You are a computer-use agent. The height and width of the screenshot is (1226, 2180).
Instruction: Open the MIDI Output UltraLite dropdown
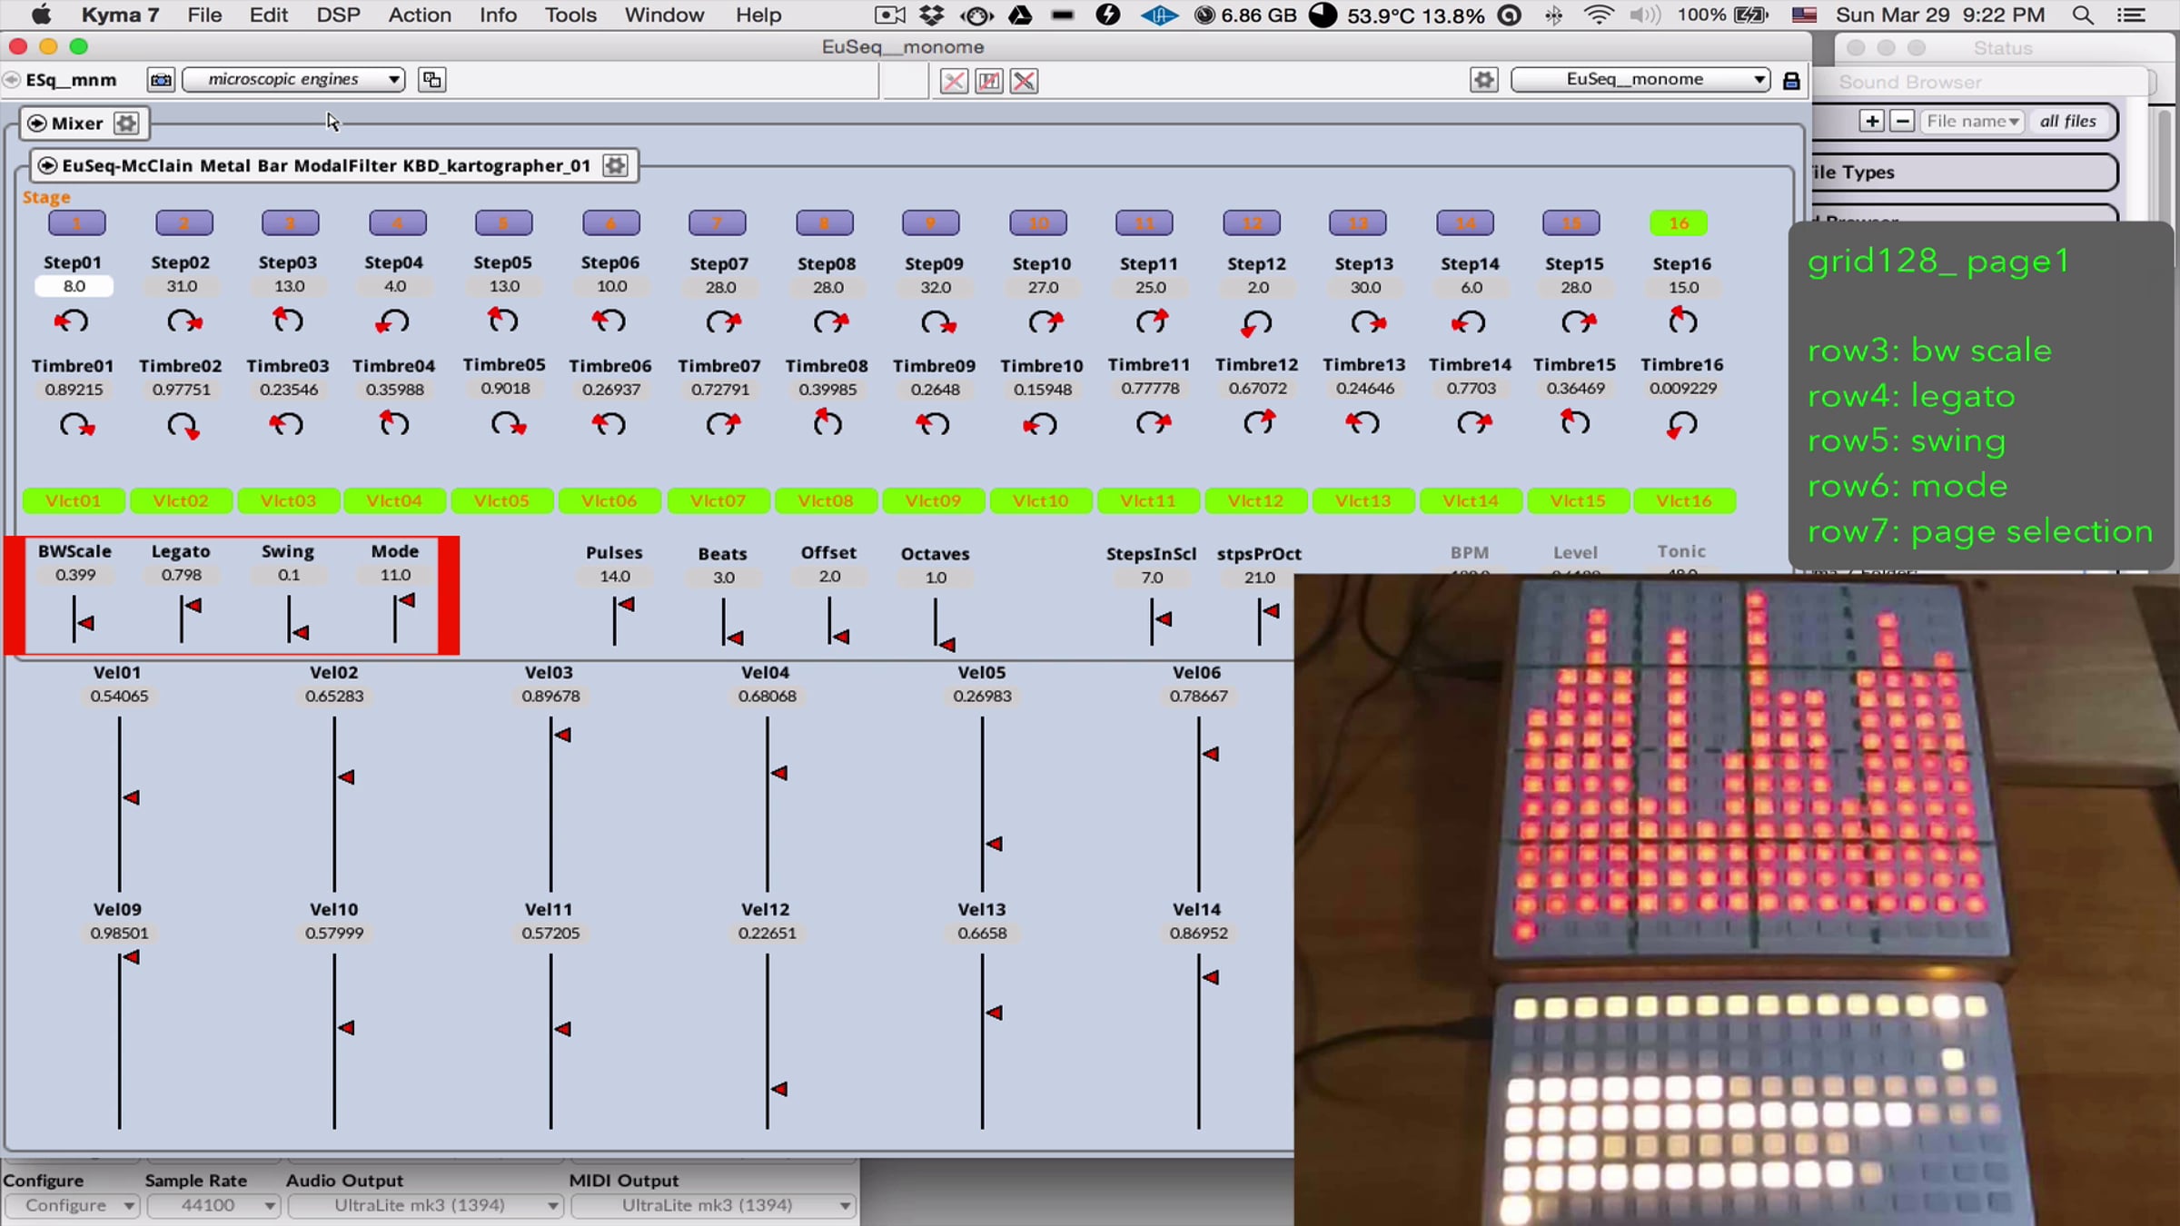pos(713,1205)
